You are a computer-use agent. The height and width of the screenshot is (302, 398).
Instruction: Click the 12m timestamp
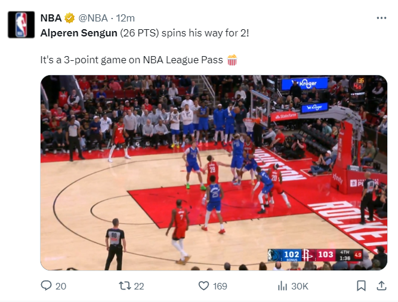125,19
